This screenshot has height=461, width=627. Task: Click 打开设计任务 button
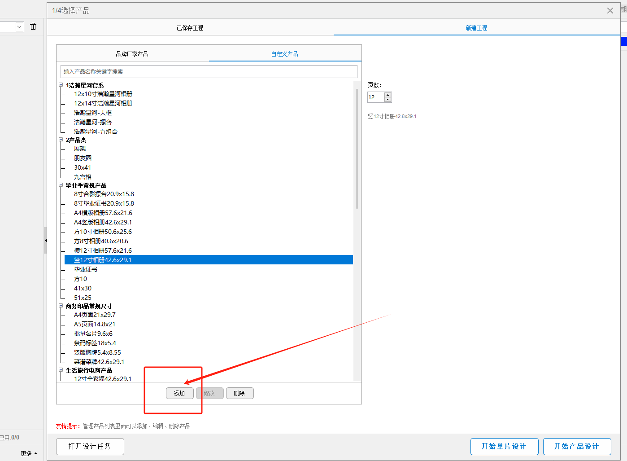[90, 446]
